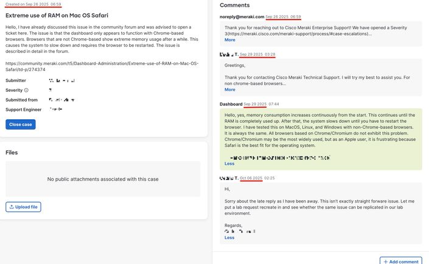Viewport: 429px width, 264px height.
Task: Click the Dashboard author name in comments
Action: pos(231,104)
